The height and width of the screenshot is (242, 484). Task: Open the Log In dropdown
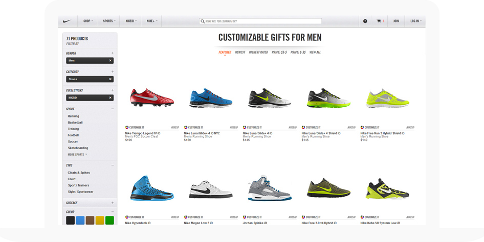pyautogui.click(x=416, y=21)
